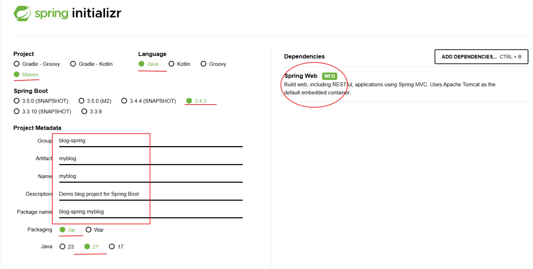Screen dimensions: 533x269
Task: Select Spring Boot version 3.4.3
Action: pos(196,101)
